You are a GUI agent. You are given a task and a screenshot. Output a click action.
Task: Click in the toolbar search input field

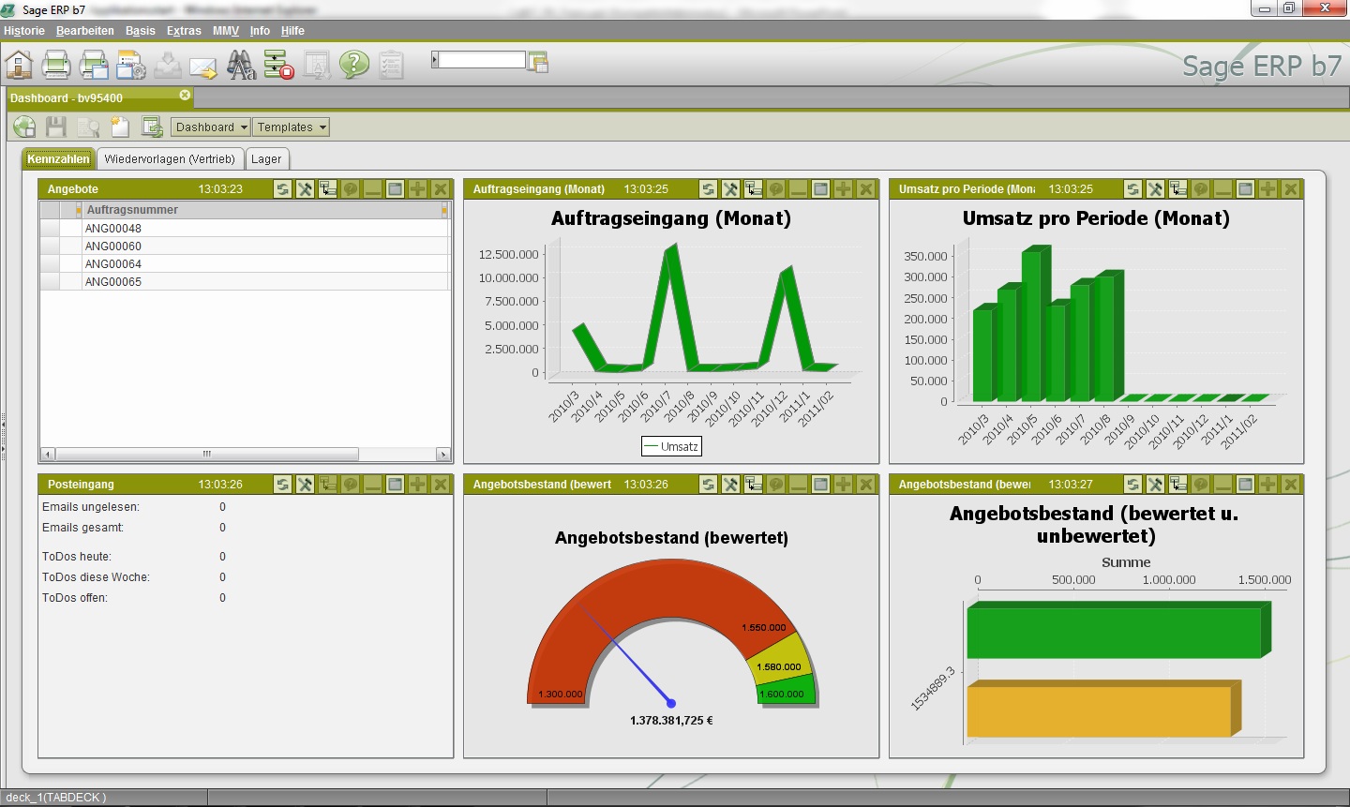pos(482,60)
